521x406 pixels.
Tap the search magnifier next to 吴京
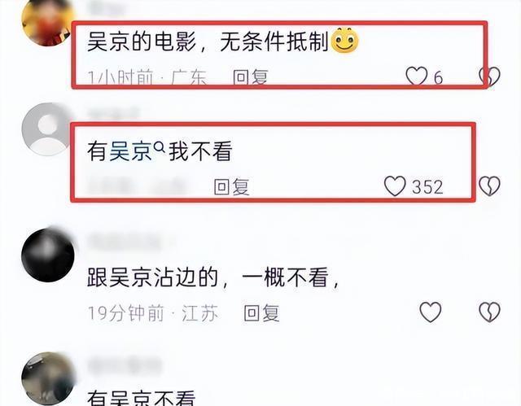[160, 146]
